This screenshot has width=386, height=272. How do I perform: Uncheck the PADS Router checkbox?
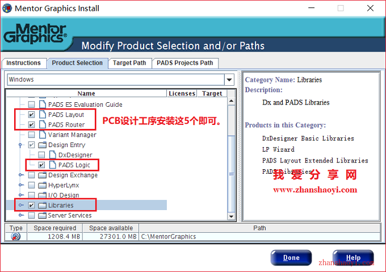tap(31, 125)
